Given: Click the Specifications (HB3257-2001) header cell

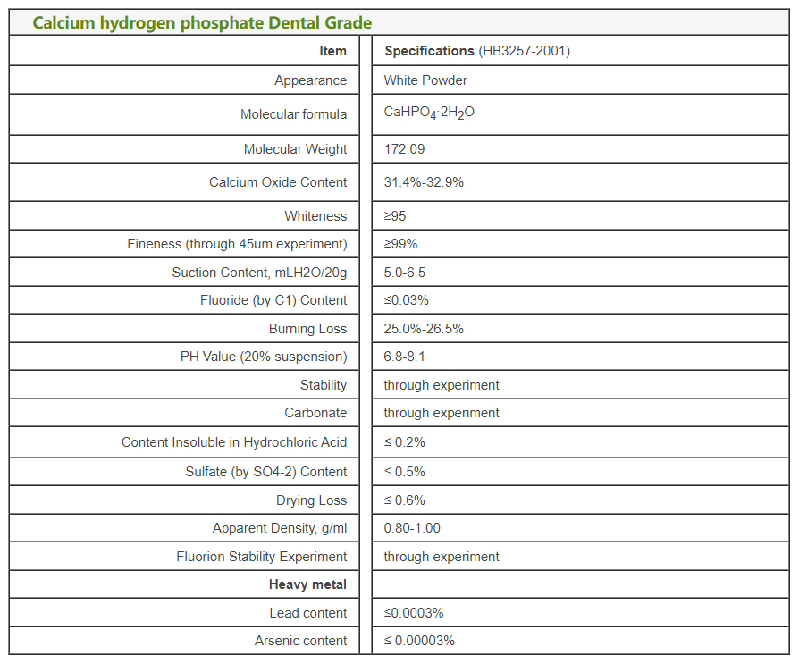Looking at the screenshot, I should 476,51.
